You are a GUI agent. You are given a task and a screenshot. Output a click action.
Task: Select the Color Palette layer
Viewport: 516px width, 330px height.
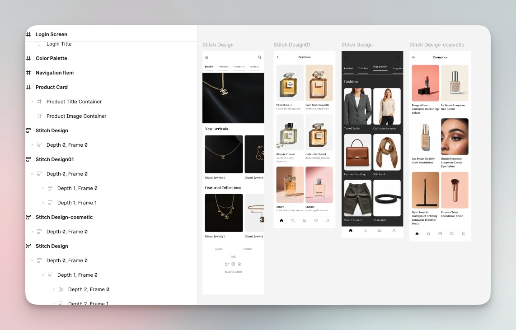[52, 58]
